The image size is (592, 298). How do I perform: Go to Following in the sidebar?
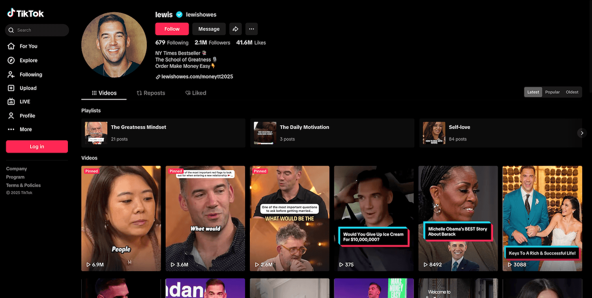tap(30, 74)
